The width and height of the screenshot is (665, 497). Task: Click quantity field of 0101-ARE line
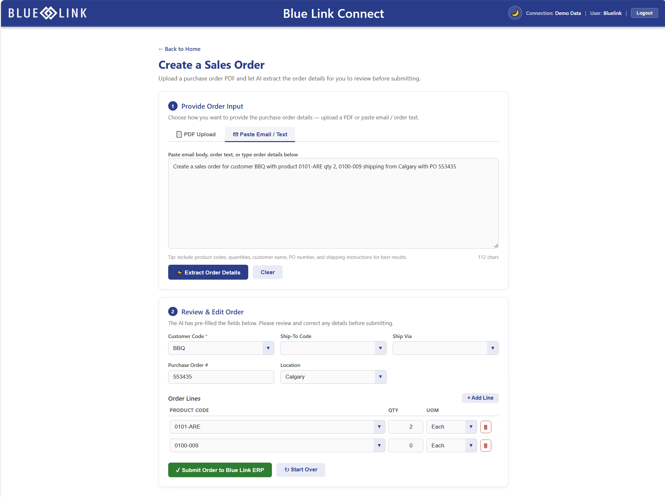tap(405, 427)
